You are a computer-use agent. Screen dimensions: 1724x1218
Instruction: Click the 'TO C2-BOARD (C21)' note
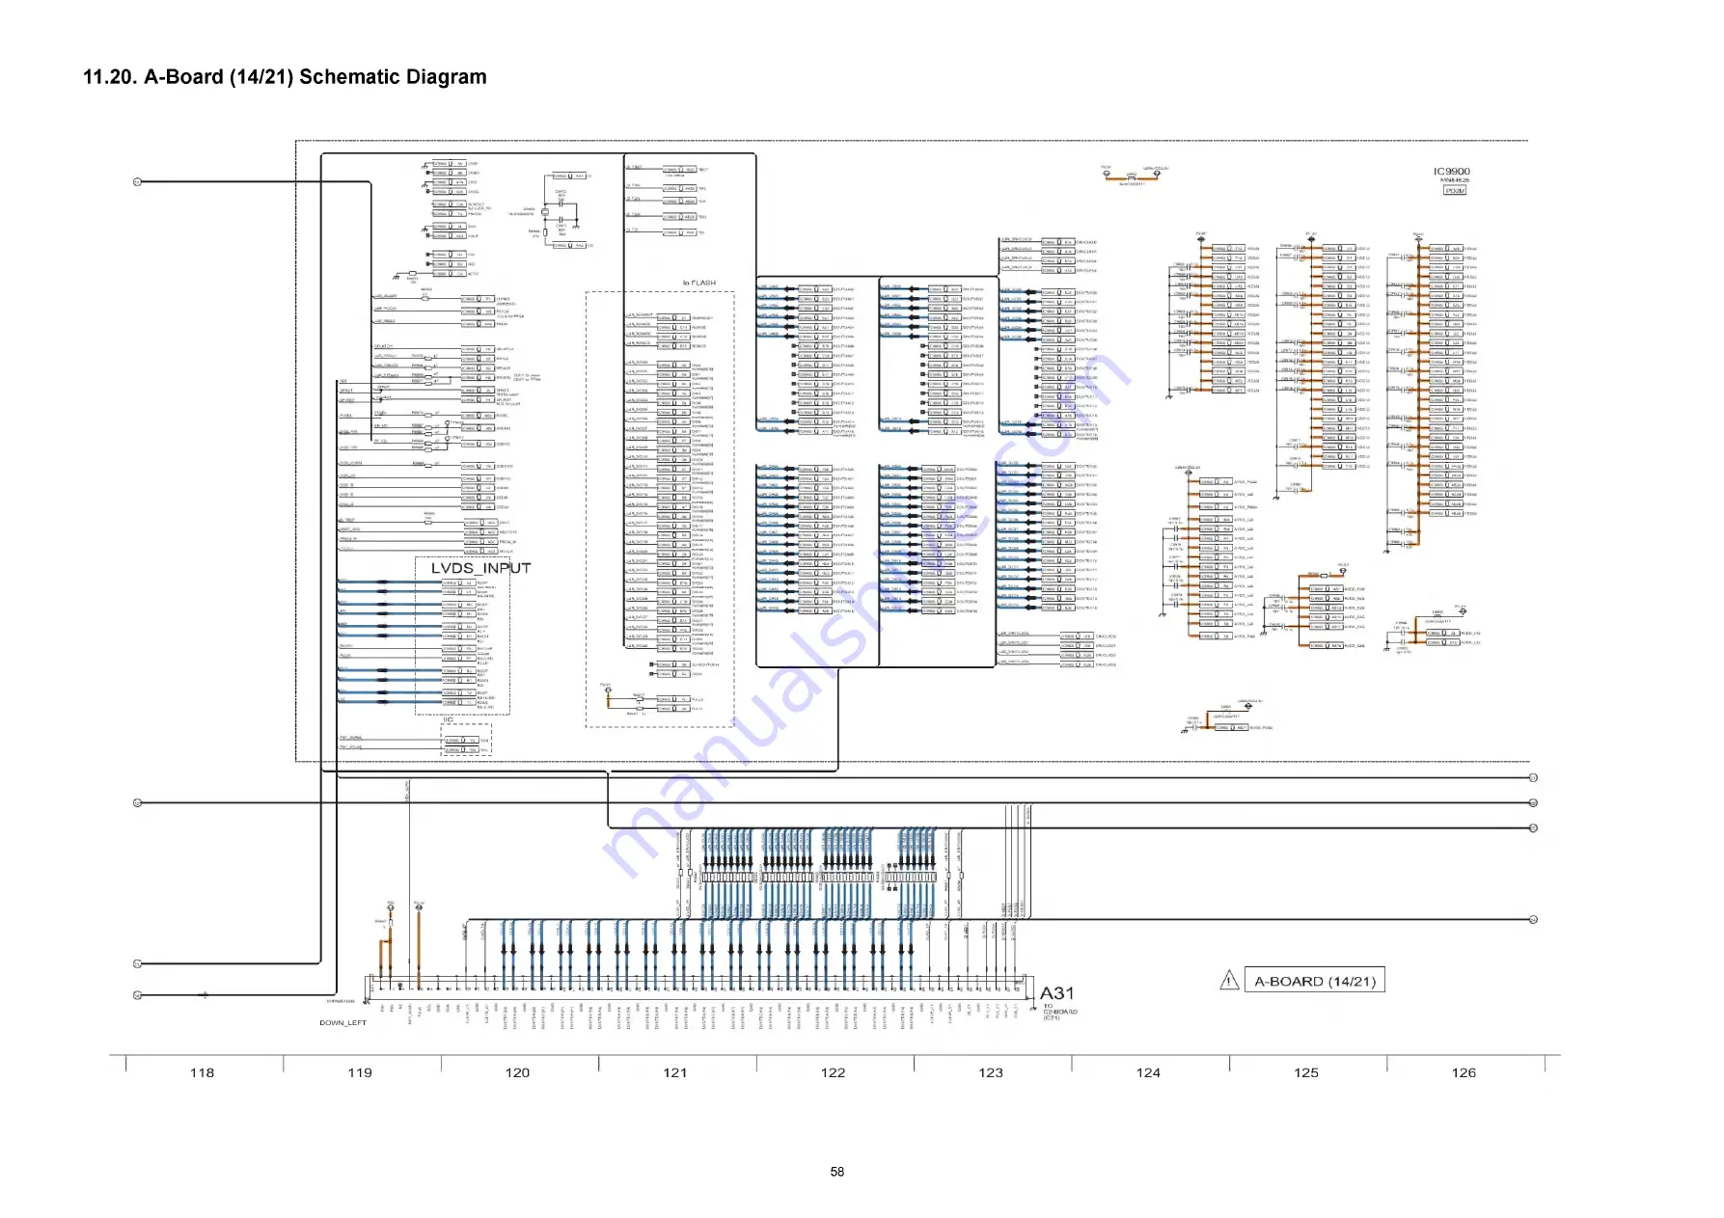(x=1060, y=1012)
